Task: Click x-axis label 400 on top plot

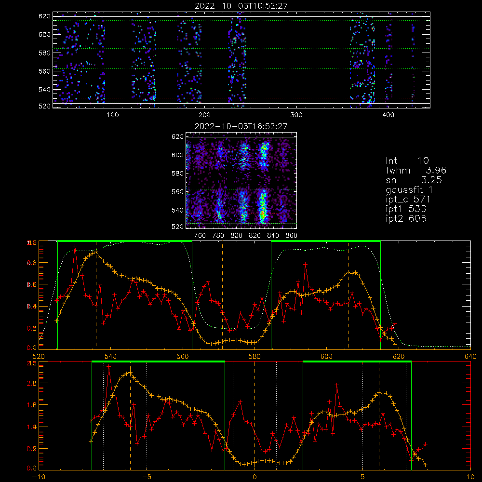Action: 388,115
